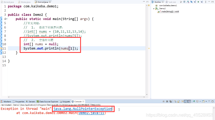This screenshot has width=215, height=120.
Task: Click 'at com.kaikeba.demo1.Demo2.main' console text
Action: (x=47, y=113)
